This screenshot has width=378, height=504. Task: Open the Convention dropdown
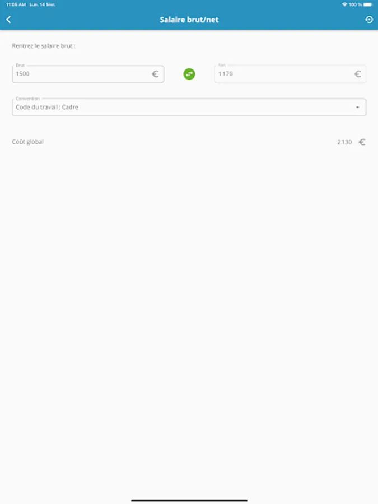(x=189, y=107)
